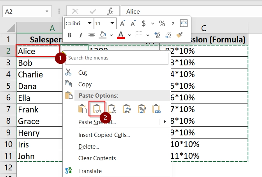
Task: Open the font size 11 dropdown
Action: 112,23
